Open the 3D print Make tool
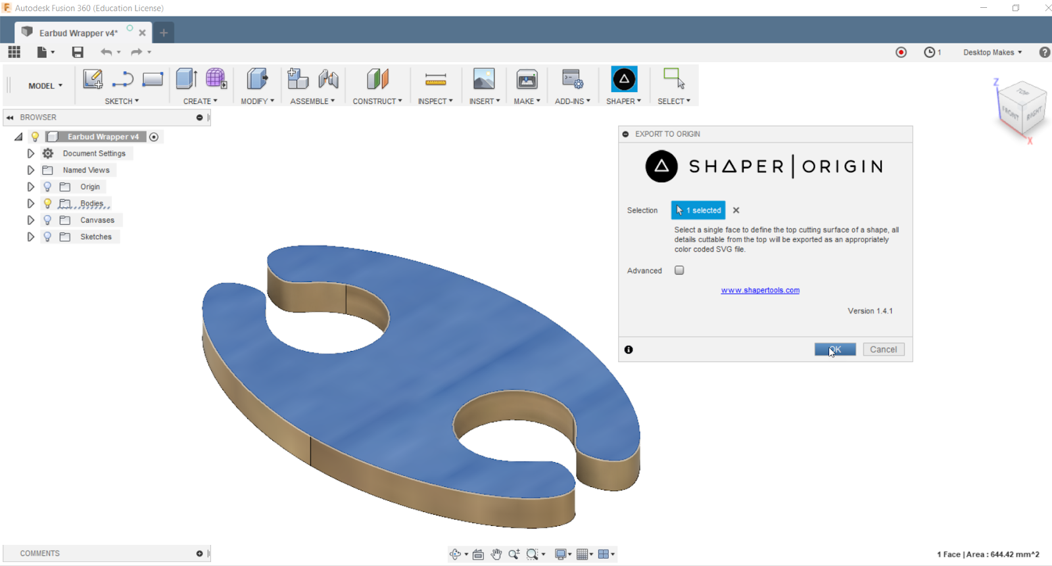Image resolution: width=1052 pixels, height=566 pixels. 527,79
